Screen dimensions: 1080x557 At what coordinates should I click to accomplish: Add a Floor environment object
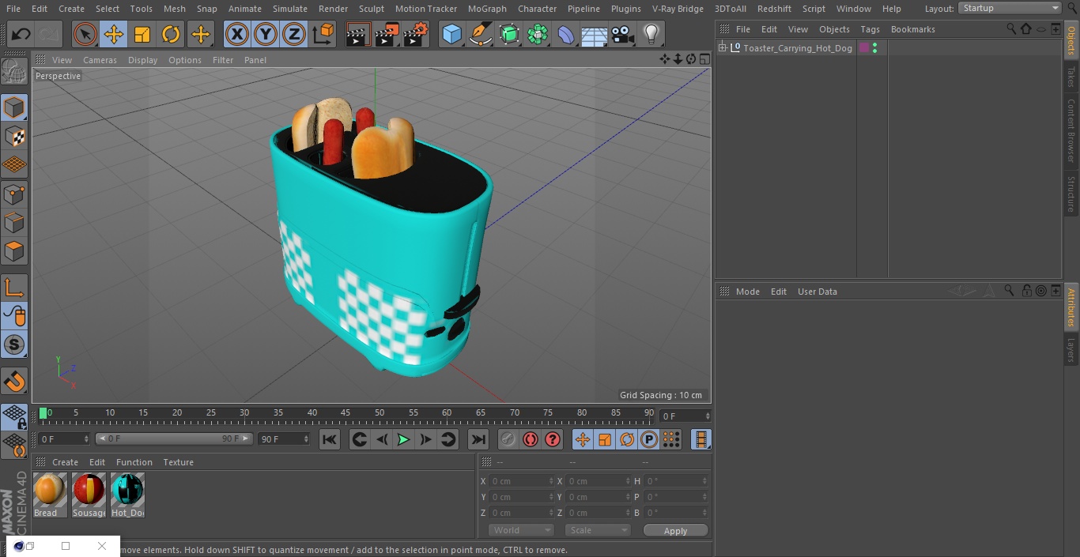(x=595, y=34)
